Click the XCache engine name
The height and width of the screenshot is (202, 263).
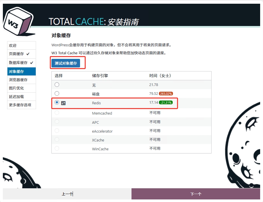tap(98, 140)
